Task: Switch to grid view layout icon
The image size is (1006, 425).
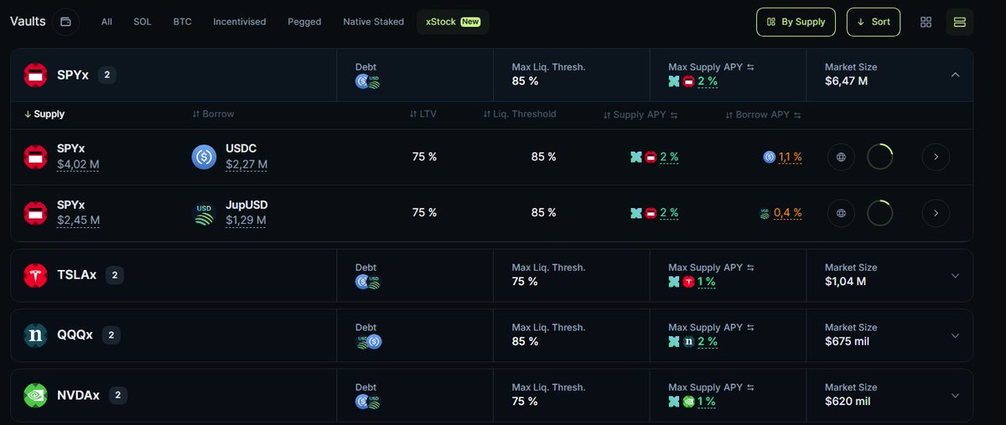Action: click(926, 22)
